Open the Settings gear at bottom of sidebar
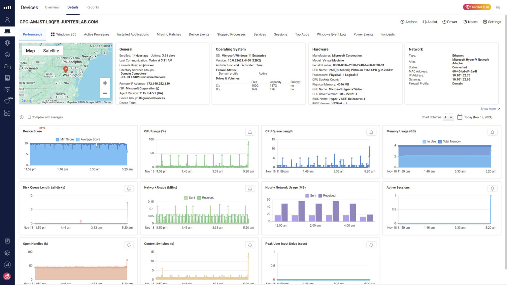 click(7, 253)
